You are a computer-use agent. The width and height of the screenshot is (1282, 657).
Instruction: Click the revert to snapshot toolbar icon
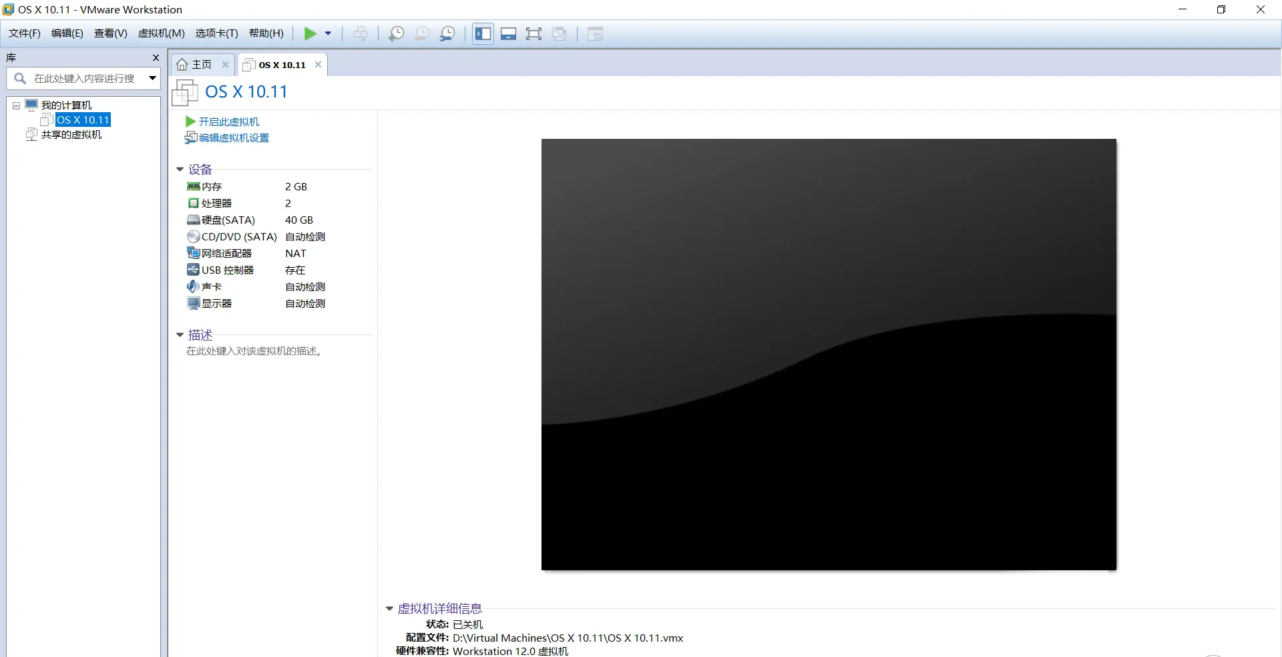(x=422, y=33)
